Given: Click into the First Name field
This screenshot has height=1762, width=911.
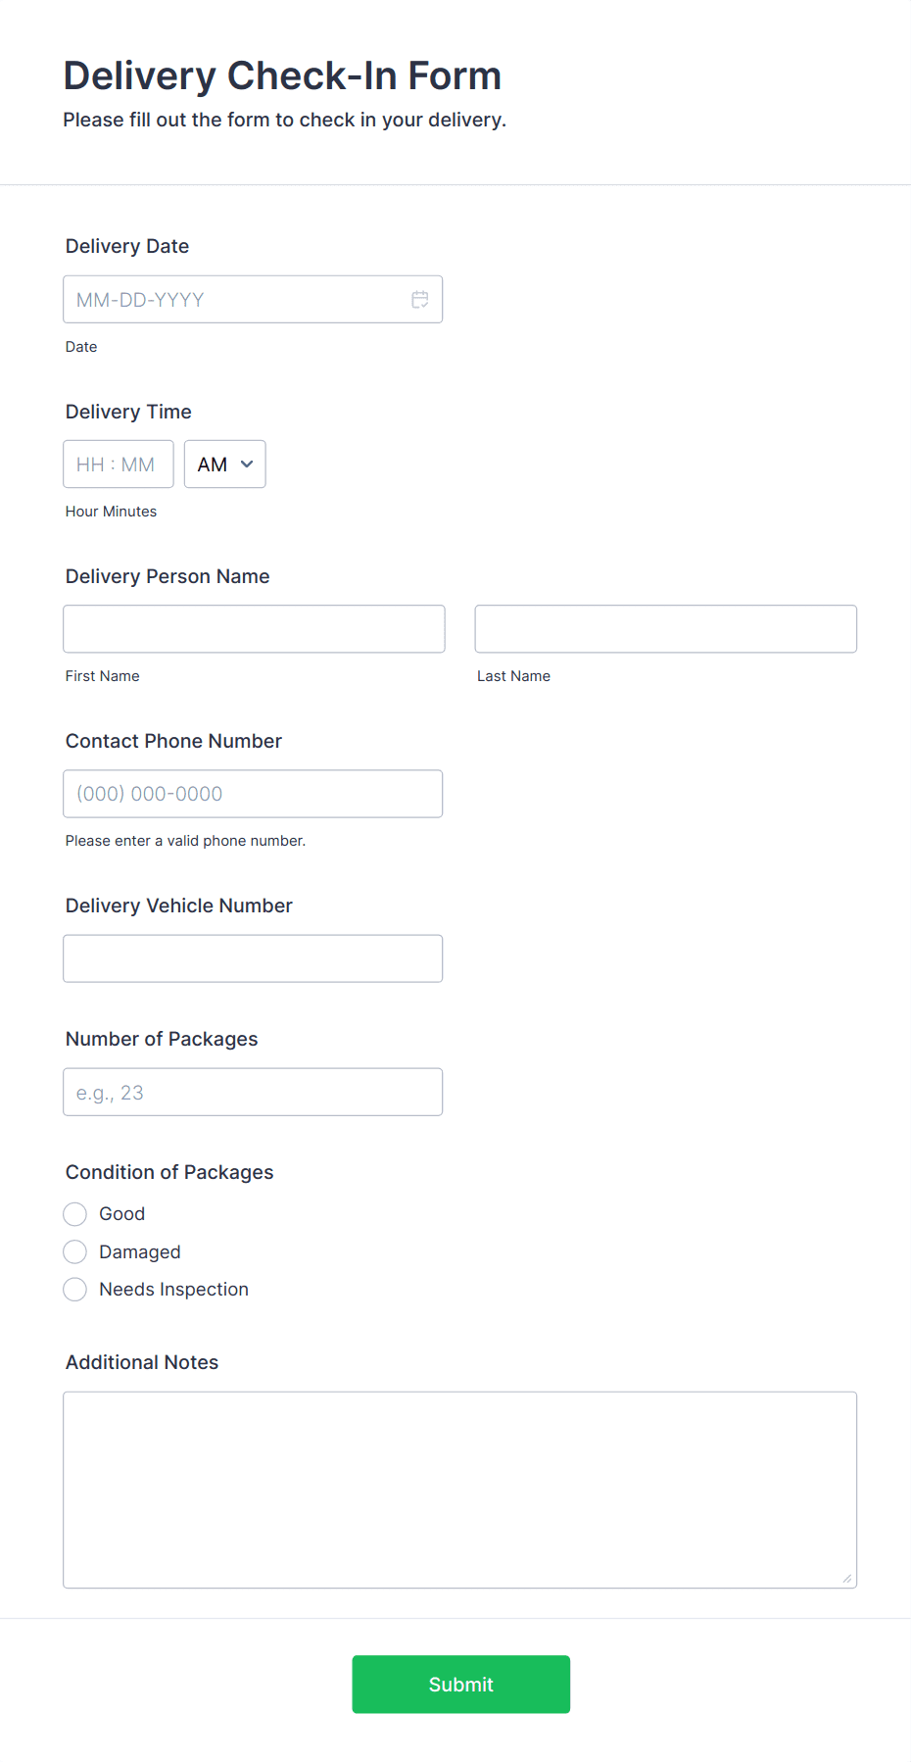Looking at the screenshot, I should [254, 629].
